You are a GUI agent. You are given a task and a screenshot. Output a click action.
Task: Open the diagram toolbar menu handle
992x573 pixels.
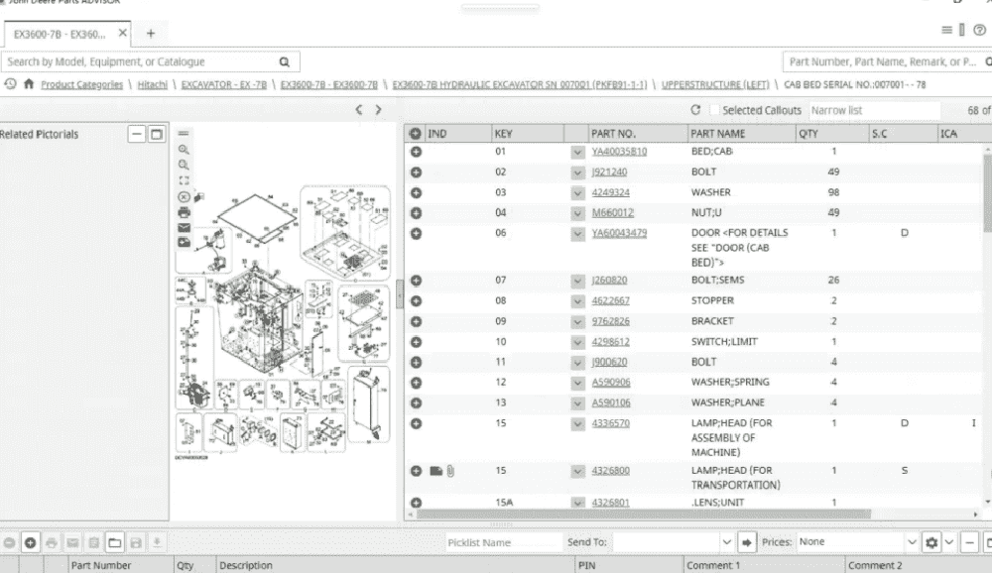[184, 134]
